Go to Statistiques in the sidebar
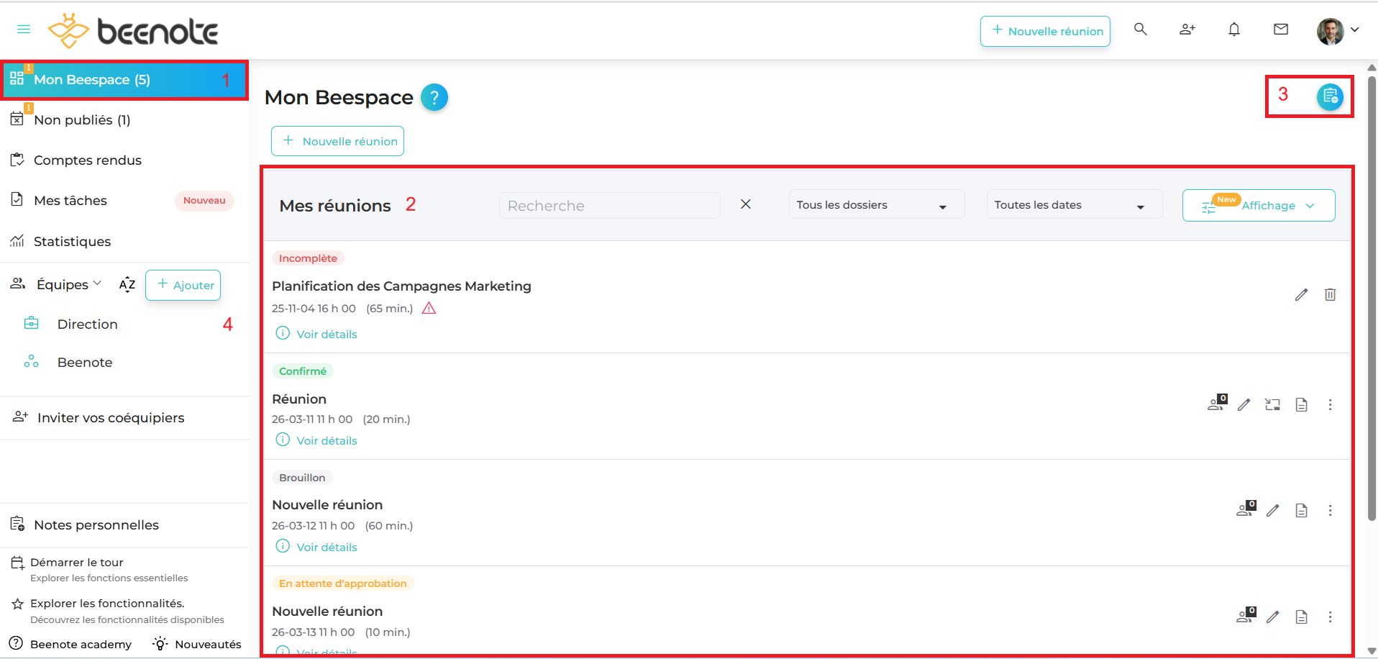The width and height of the screenshot is (1378, 659). [72, 242]
